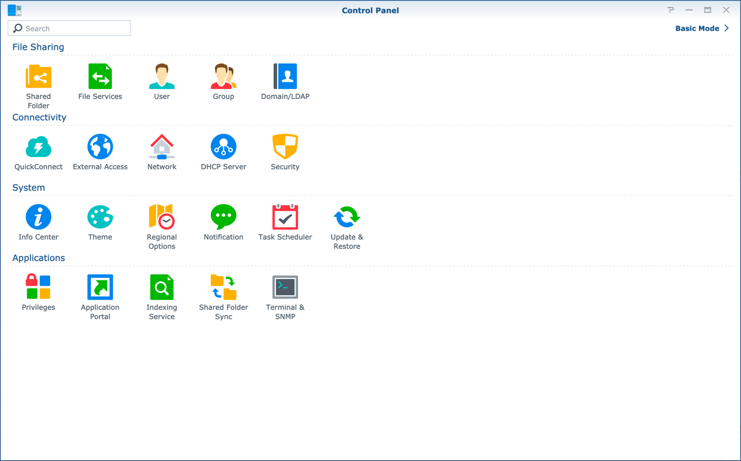741x461 pixels.
Task: Open Theme settings
Action: [100, 218]
